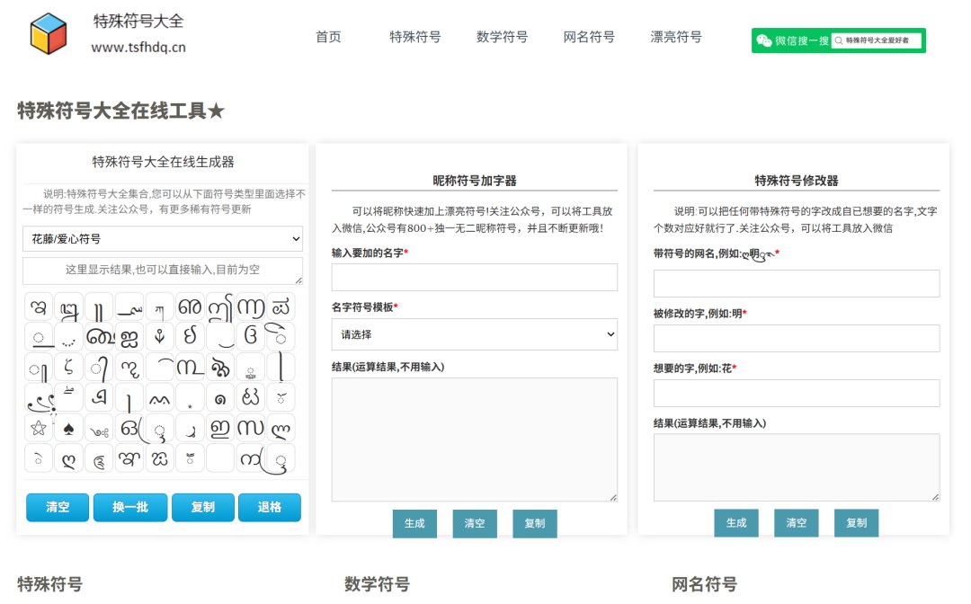The image size is (971, 604).
Task: Click 清空 in the nickname symbol adder
Action: coord(475,523)
